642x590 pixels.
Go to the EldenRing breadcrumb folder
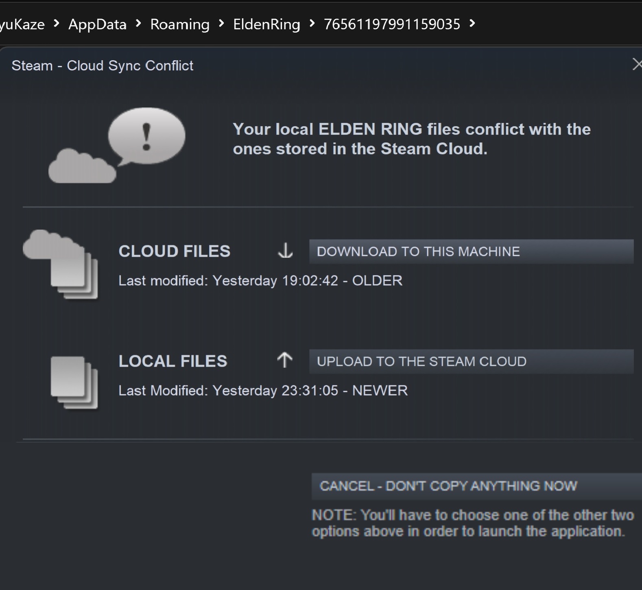coord(266,24)
